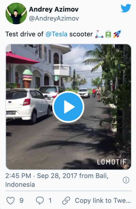Screen dimensions: 136x209
Task: Like the tweet with the heart icon
Action: 11,200
